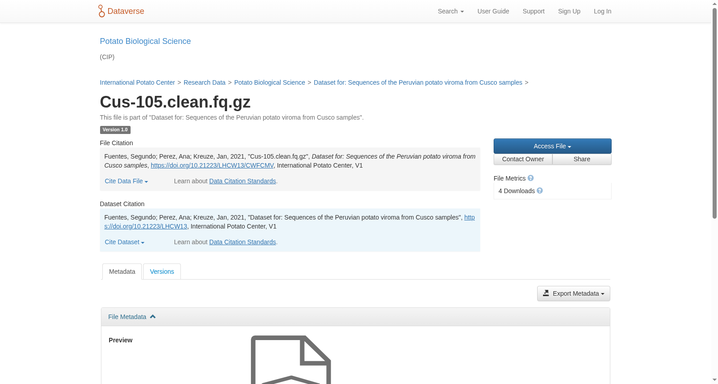Open the Access File dropdown
The width and height of the screenshot is (718, 384).
coord(552,146)
